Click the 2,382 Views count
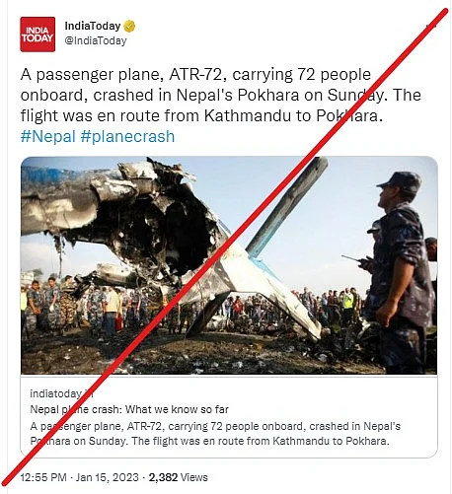The image size is (452, 494). coord(178,477)
